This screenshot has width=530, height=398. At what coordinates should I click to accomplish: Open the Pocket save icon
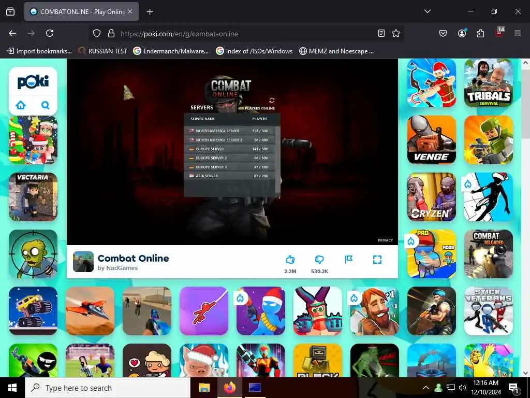point(443,33)
